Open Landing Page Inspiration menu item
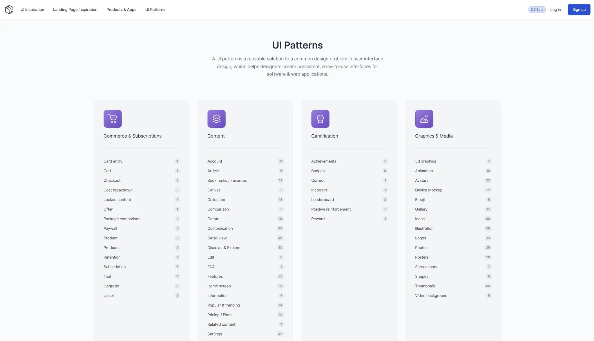 tap(75, 10)
